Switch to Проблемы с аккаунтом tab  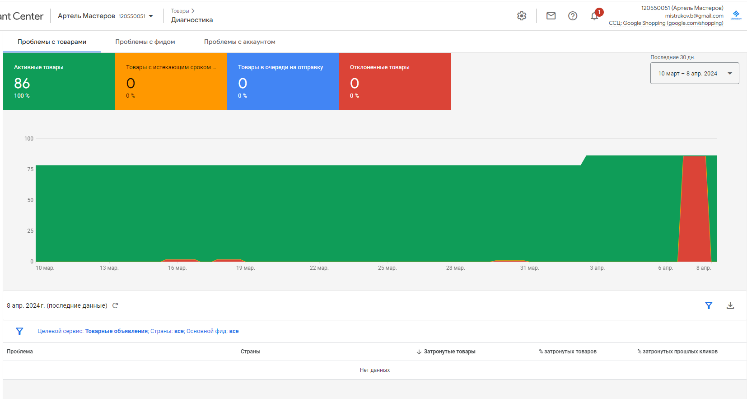239,42
